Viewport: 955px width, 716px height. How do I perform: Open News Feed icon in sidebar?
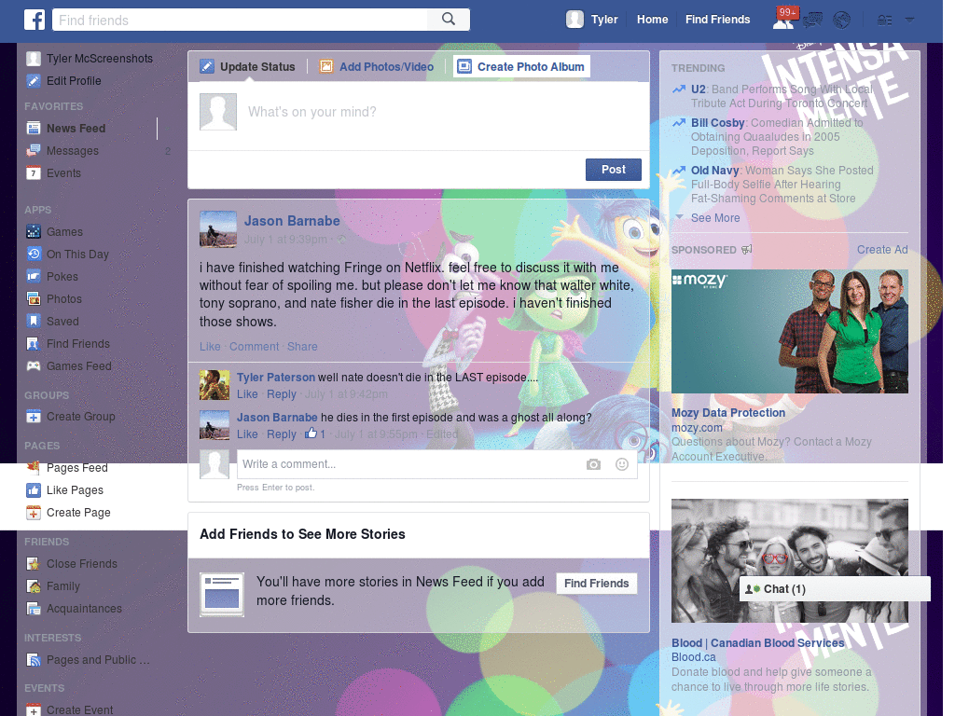click(x=34, y=129)
